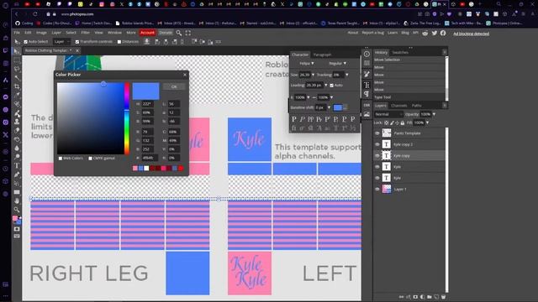Viewport: 538px width, 302px height.
Task: Select the Paint Bucket tool
Action: [x=17, y=139]
